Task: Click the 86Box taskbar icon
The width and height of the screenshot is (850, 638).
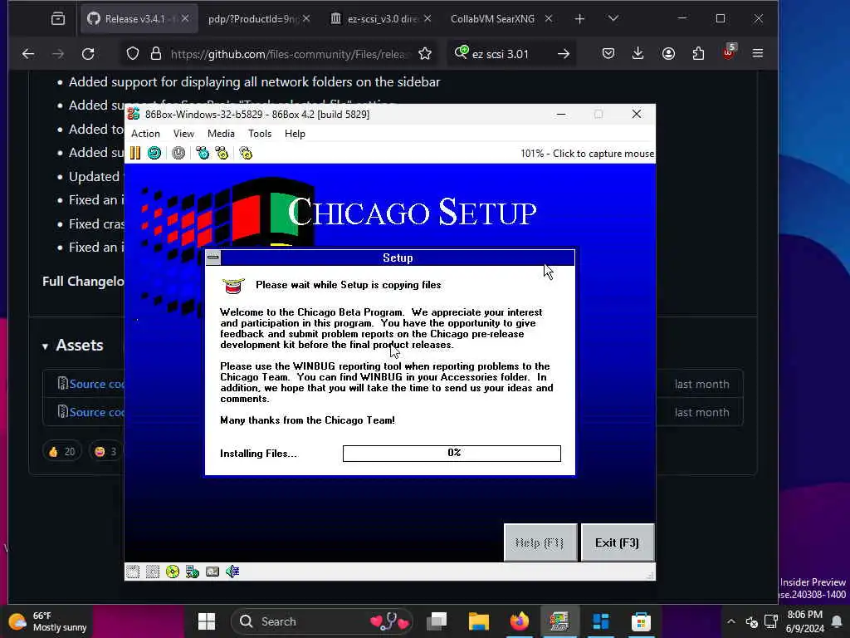Action: coord(559,621)
